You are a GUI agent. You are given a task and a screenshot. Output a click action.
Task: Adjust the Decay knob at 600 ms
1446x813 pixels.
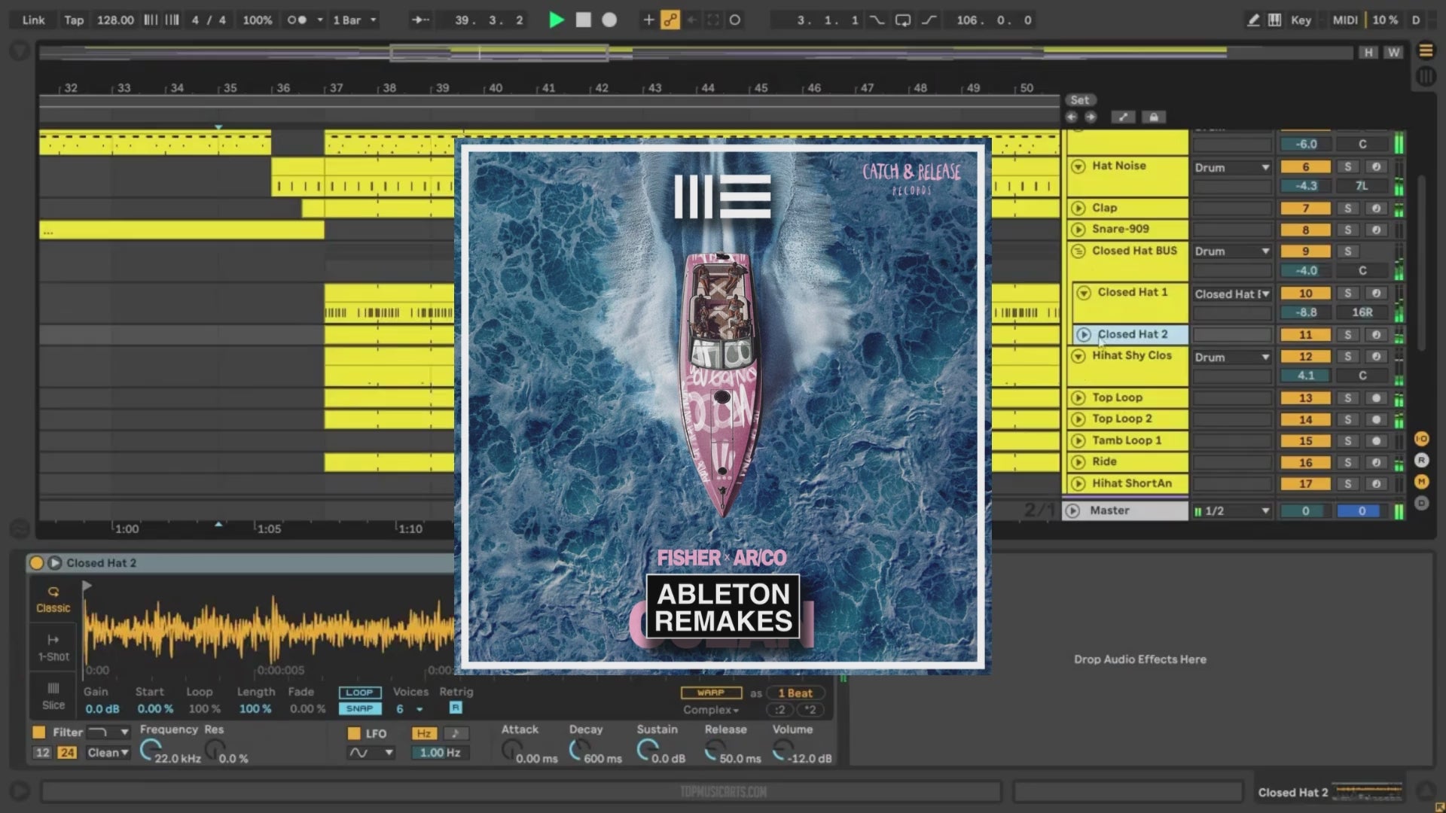(578, 749)
